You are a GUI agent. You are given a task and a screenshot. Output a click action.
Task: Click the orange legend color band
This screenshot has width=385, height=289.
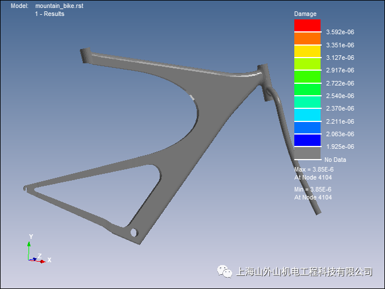point(307,38)
